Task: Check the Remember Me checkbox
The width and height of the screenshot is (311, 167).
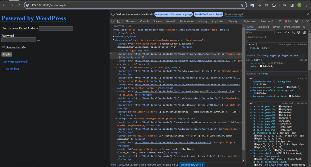Action: 3,47
